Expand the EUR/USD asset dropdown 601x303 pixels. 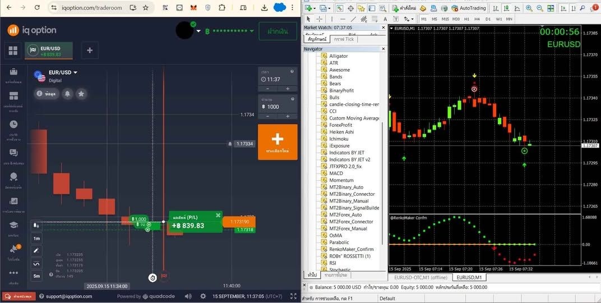click(76, 72)
